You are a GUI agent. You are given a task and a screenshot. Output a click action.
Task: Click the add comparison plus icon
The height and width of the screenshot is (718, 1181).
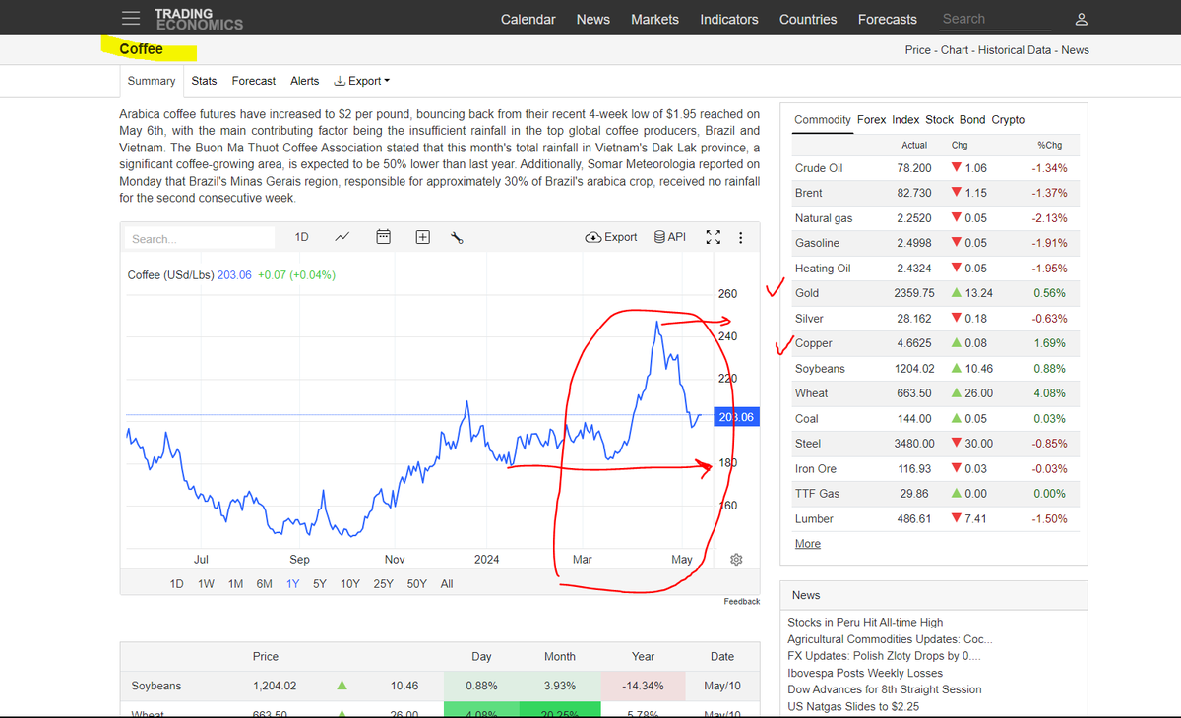click(422, 237)
